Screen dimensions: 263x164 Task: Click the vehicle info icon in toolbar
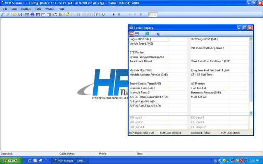[x=103, y=15]
